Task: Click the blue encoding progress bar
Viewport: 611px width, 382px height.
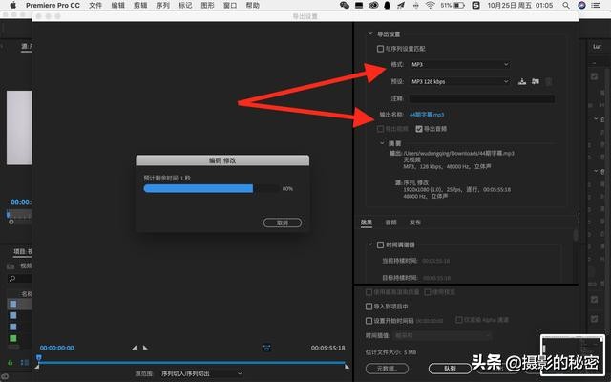Action: click(x=199, y=189)
